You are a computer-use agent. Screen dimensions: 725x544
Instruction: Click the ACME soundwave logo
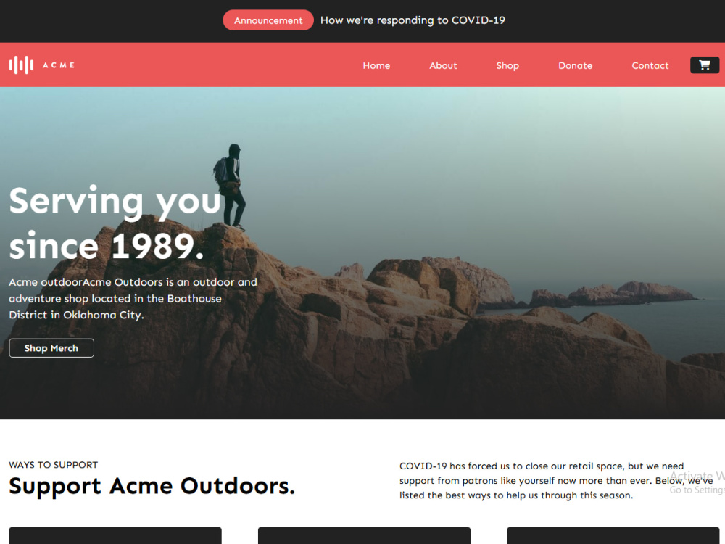pos(41,65)
